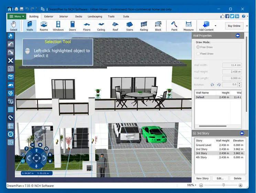Click the New Story button

[202, 178]
